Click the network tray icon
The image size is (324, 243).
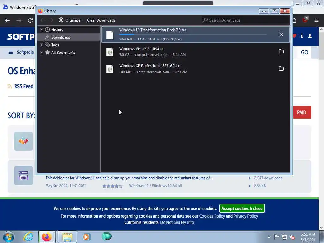[x=284, y=237]
